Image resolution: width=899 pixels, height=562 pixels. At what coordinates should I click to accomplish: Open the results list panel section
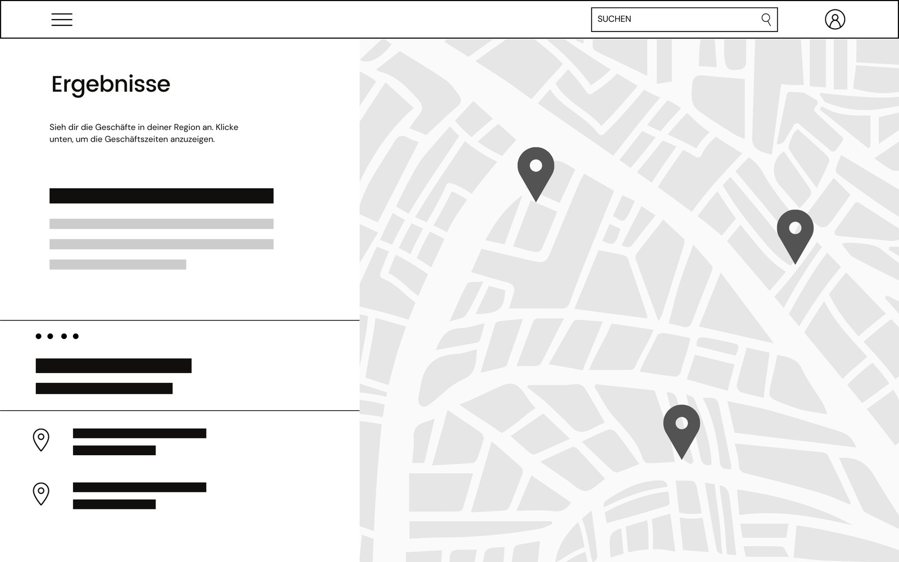[x=180, y=365]
